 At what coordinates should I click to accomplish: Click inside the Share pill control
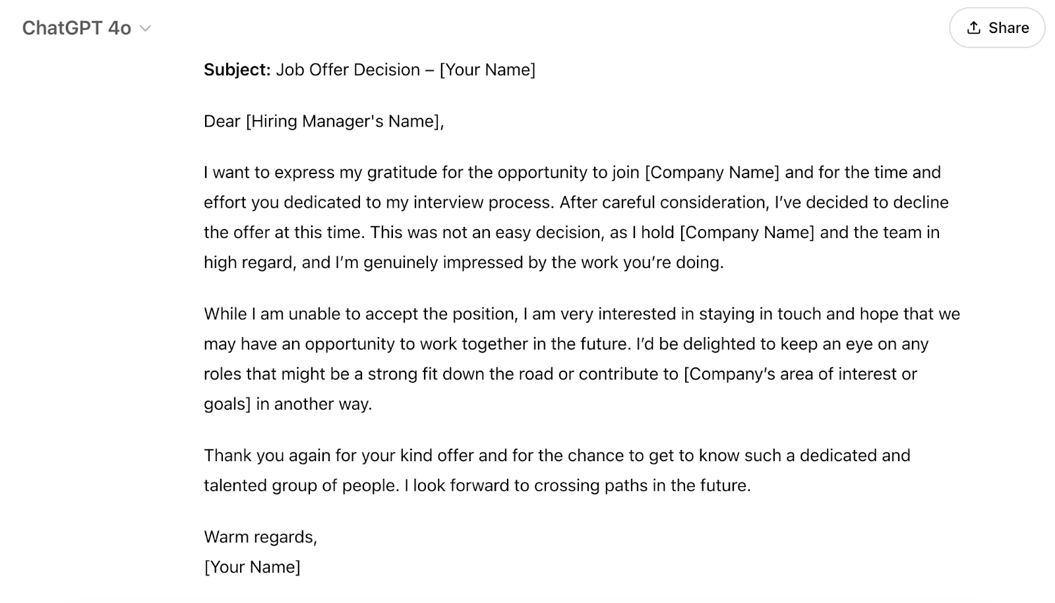click(x=997, y=28)
